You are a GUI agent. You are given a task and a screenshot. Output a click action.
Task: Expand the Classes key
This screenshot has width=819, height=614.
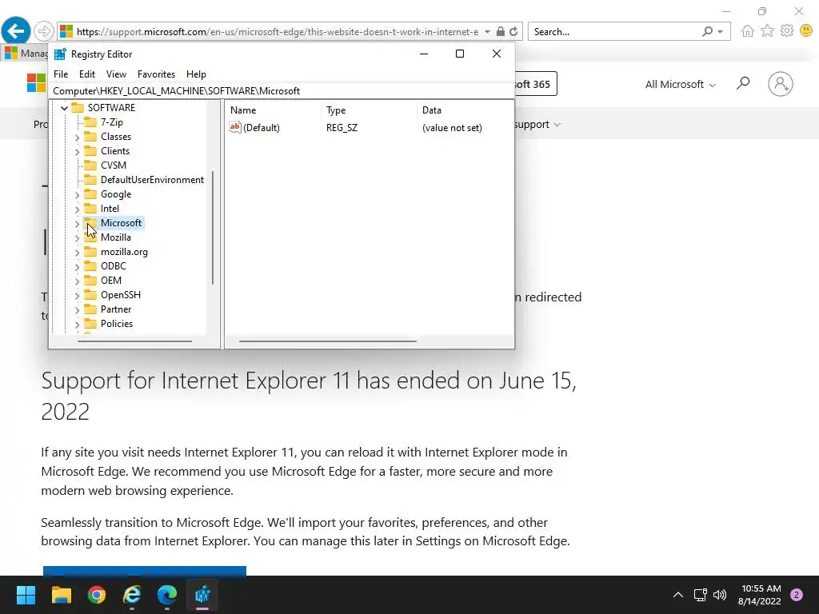click(78, 138)
